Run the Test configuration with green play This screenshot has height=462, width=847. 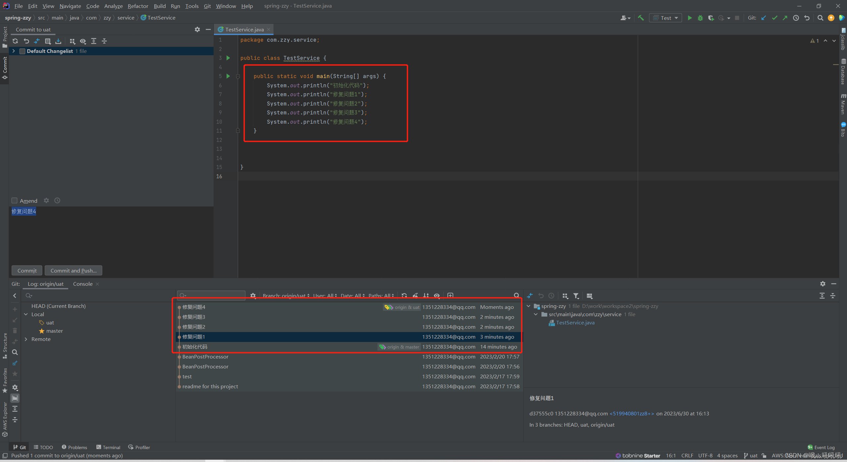[690, 18]
